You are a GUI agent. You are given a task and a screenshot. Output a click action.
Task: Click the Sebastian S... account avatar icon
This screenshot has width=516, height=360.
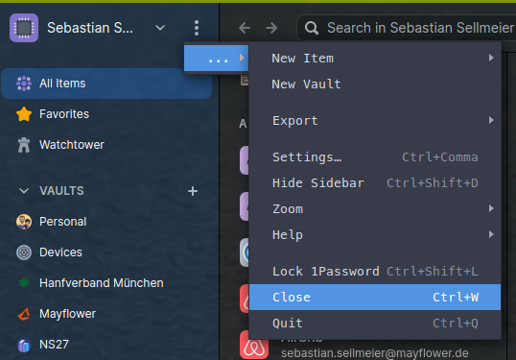(x=24, y=28)
